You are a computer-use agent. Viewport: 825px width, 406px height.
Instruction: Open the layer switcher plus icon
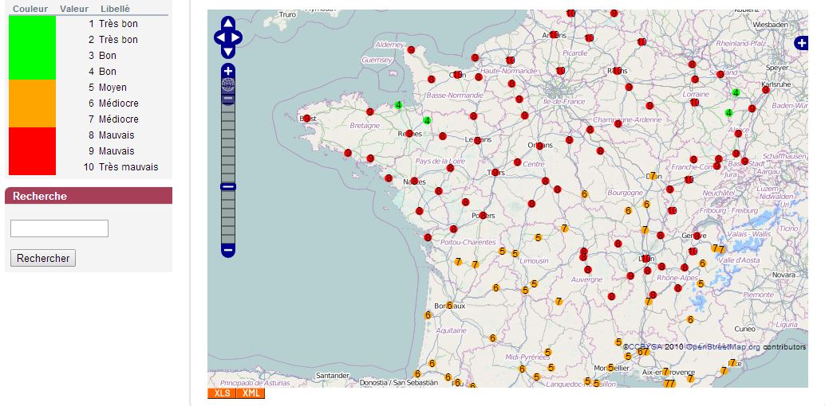(x=801, y=43)
